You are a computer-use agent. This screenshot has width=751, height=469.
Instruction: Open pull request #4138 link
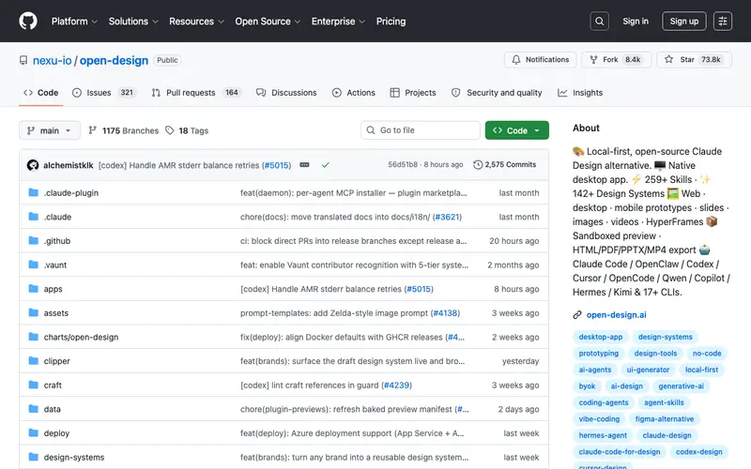pos(445,313)
